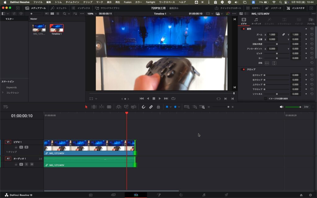This screenshot has height=198, width=317.
Task: Click the Overwrite clip icon
Action: [126, 107]
